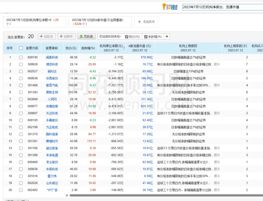Toggle the 涨跌幅(%) indicator checkbox

pos(146,37)
